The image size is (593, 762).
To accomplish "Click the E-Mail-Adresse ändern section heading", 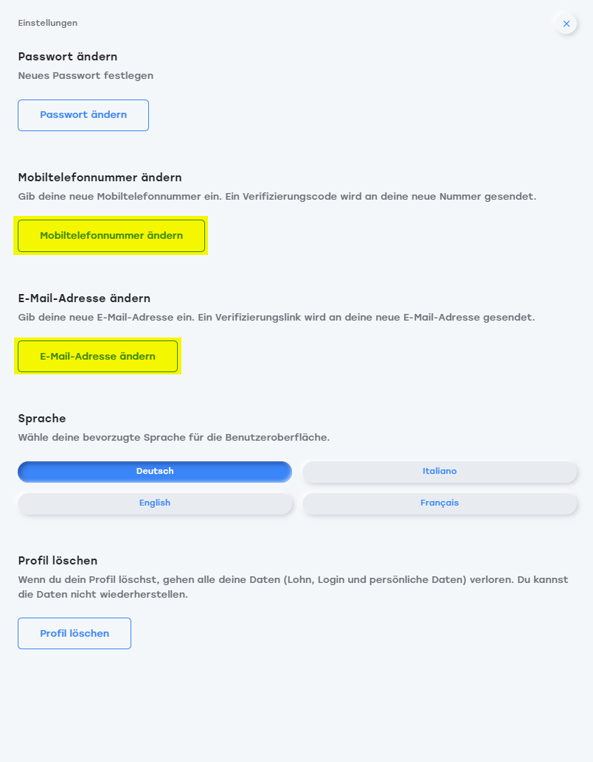I will point(84,298).
